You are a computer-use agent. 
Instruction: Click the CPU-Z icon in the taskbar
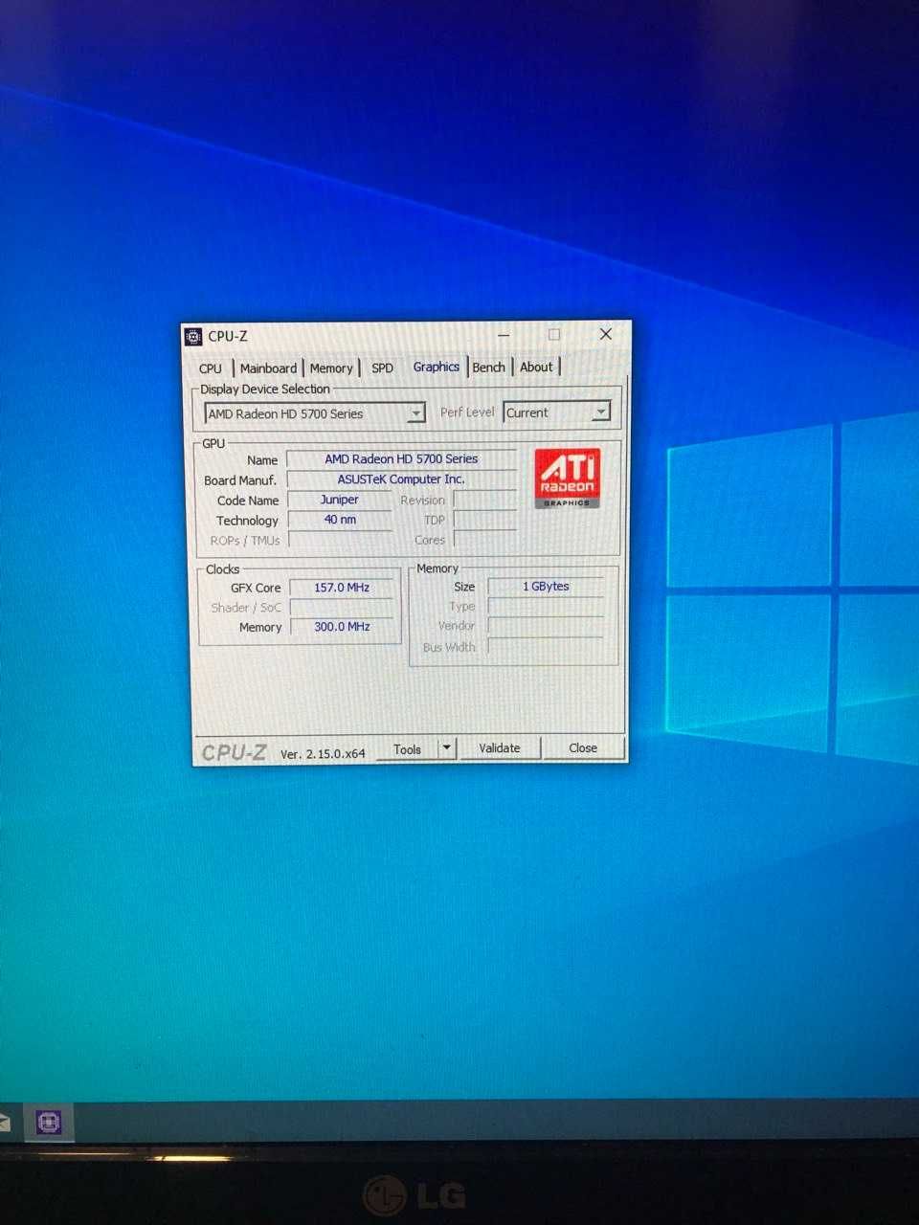[x=49, y=1122]
